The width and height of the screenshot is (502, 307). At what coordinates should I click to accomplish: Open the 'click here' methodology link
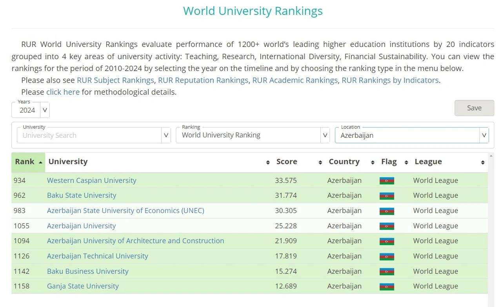[x=63, y=92]
